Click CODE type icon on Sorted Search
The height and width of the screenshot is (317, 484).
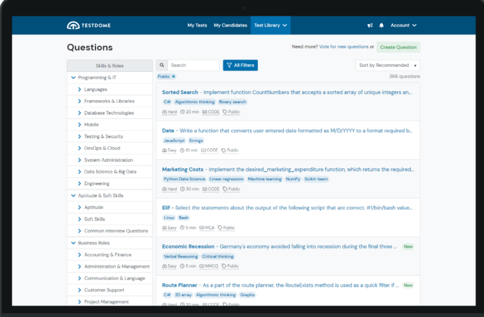coord(204,112)
